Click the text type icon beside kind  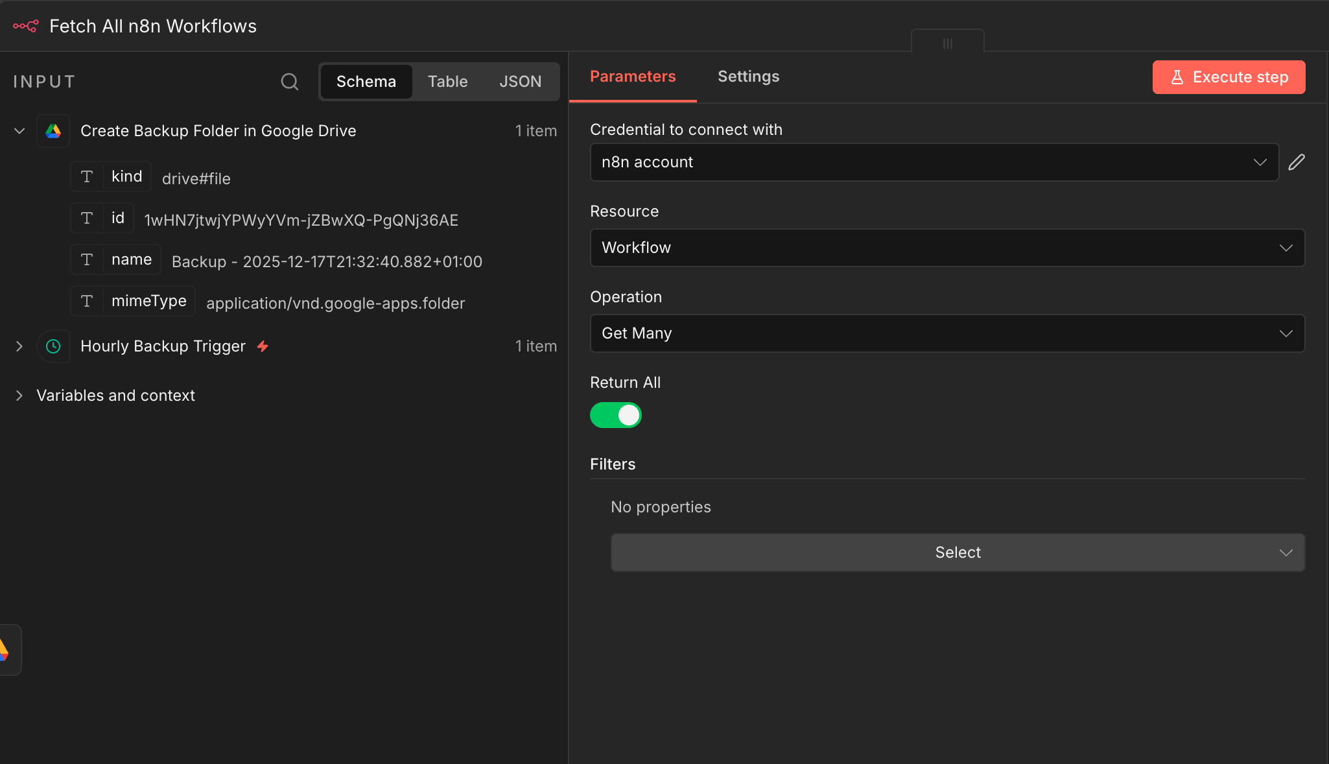(x=87, y=176)
